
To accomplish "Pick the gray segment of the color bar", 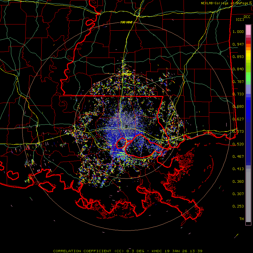I will (248, 195).
